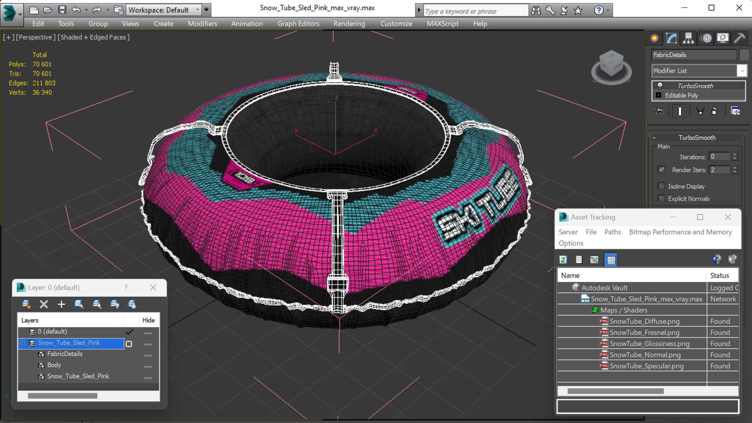Open Bitmap Performance and Memory menu
This screenshot has height=423, width=752.
(x=680, y=232)
